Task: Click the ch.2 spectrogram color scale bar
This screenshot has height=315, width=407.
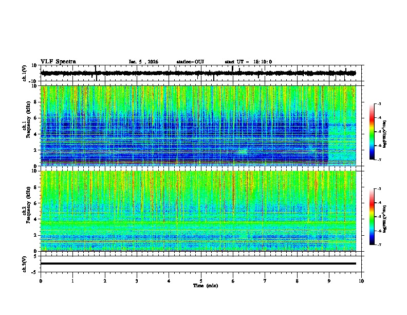Action: click(372, 217)
